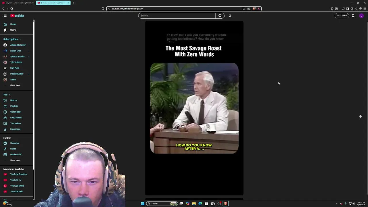Image resolution: width=368 pixels, height=207 pixels.
Task: Open Tyler Oliveira channel subscription
Action: point(16,62)
